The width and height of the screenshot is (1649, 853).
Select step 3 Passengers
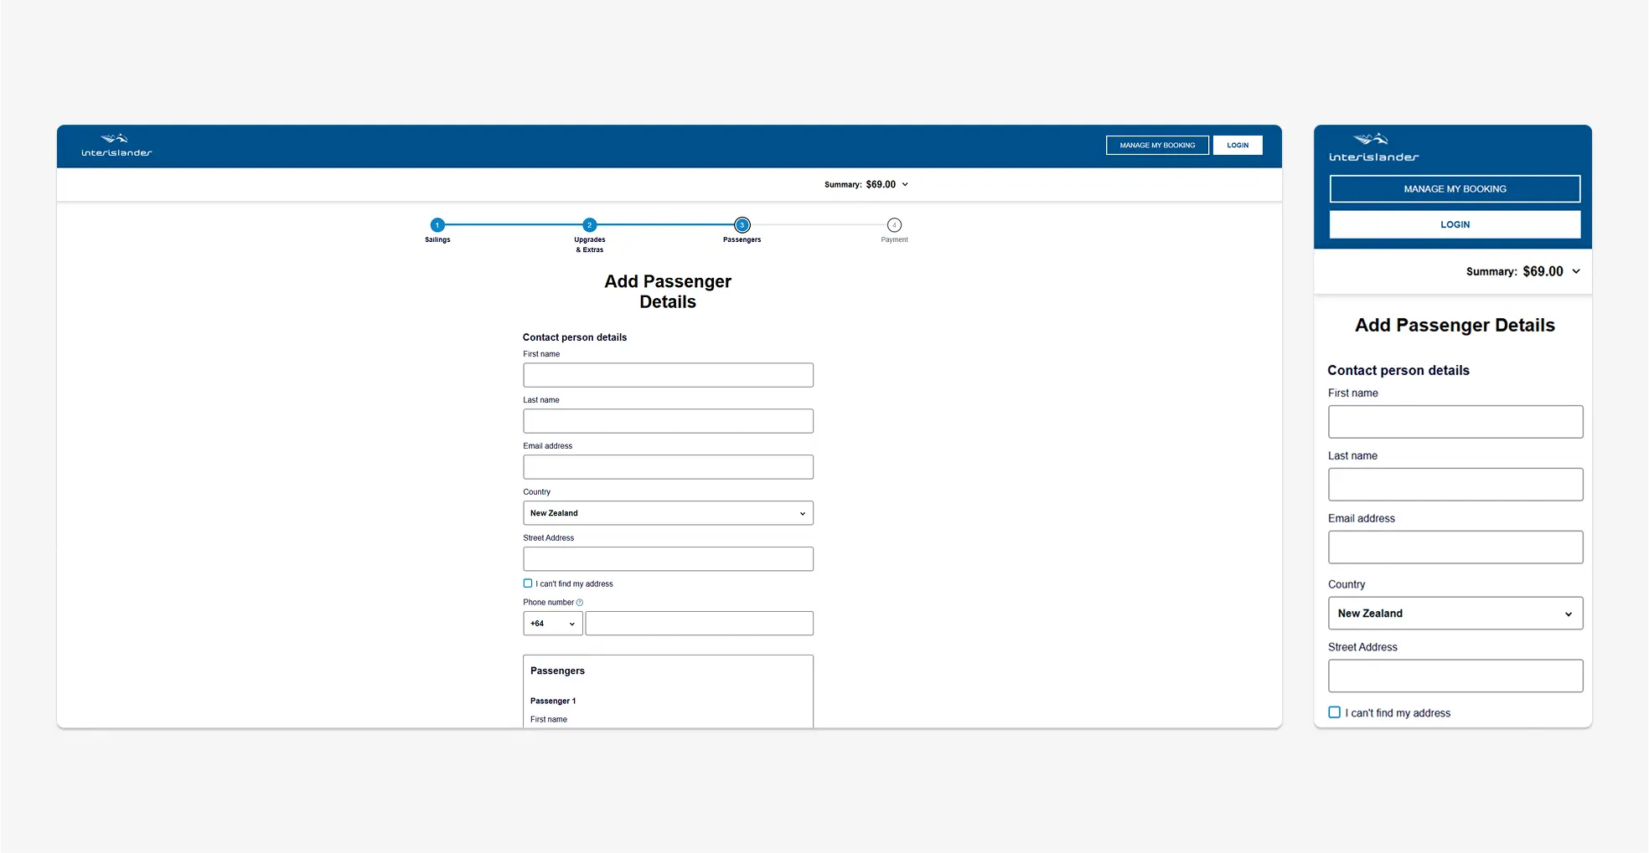click(742, 225)
